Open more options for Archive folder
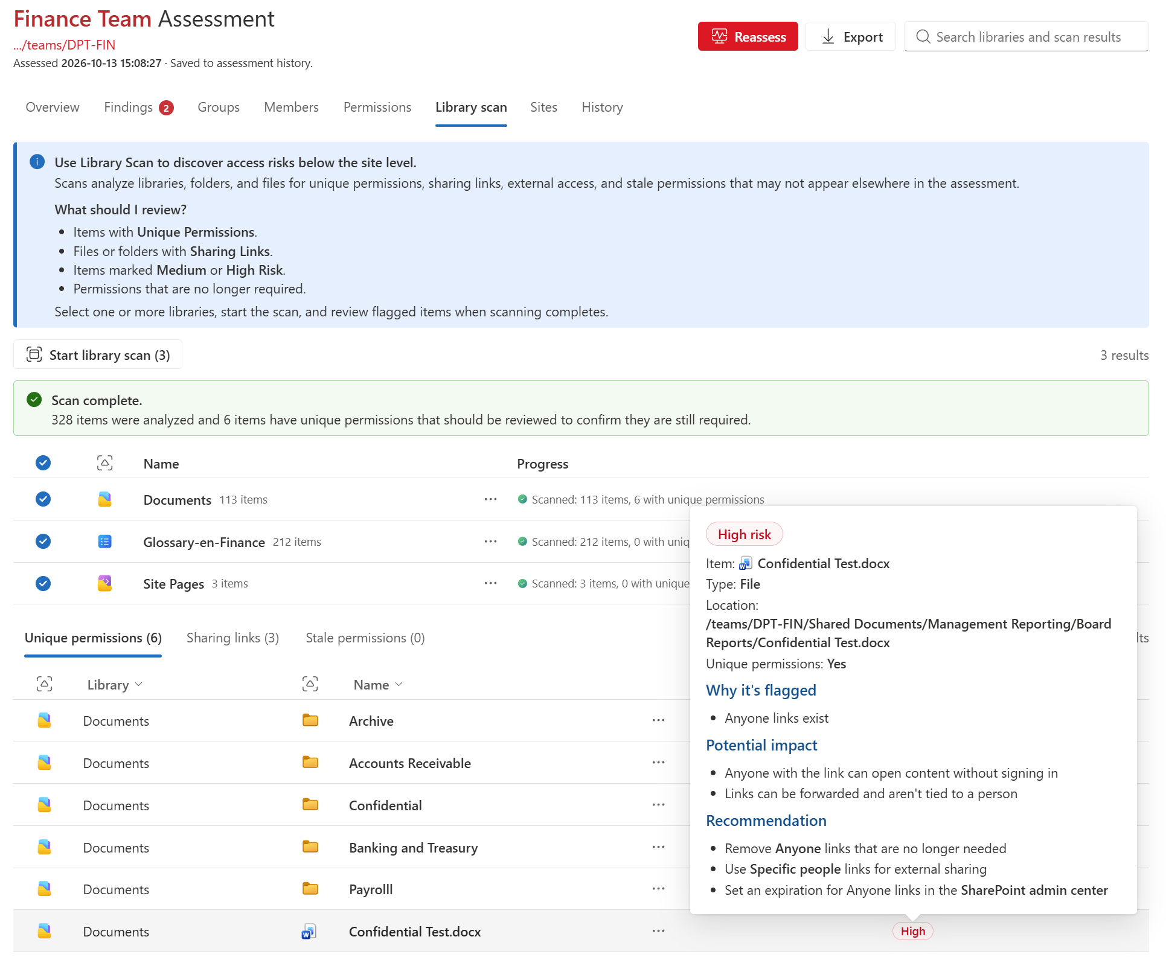1166x960 pixels. point(658,720)
